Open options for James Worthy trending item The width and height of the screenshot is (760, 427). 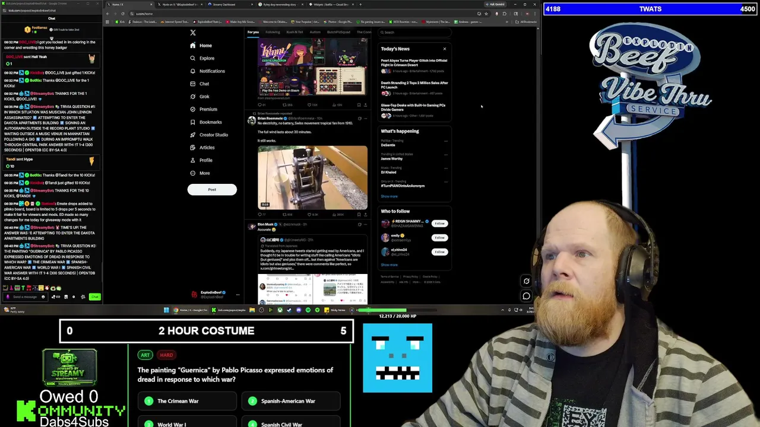445,155
